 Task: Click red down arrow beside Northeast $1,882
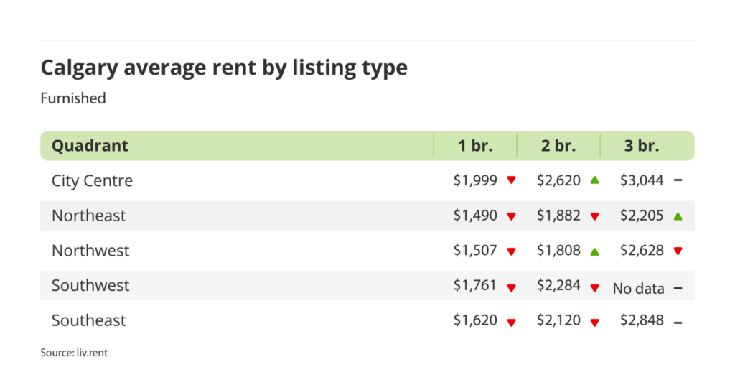tap(594, 216)
